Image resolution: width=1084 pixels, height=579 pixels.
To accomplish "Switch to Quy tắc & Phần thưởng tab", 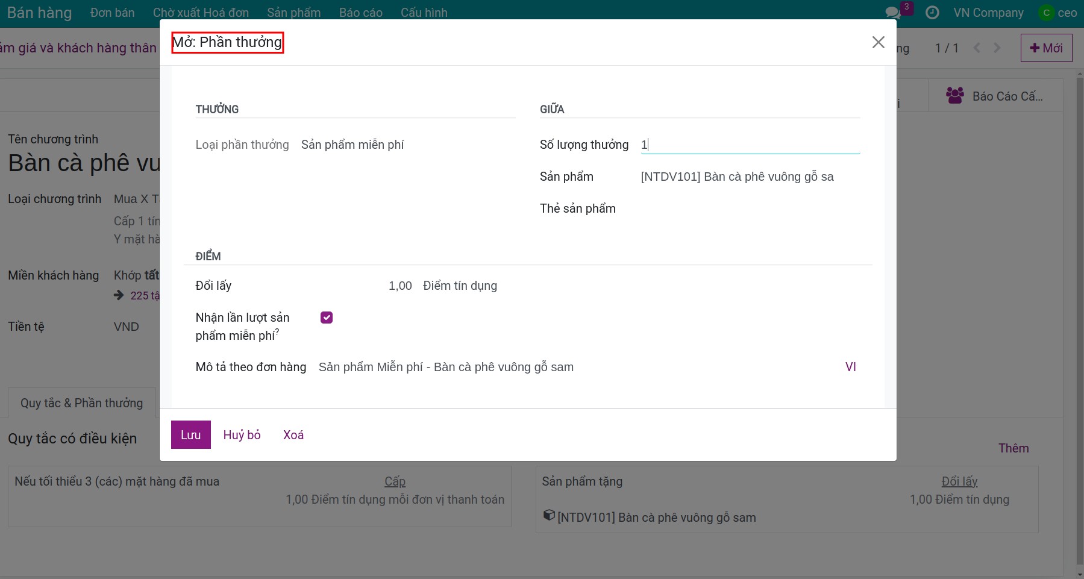I will coord(82,403).
